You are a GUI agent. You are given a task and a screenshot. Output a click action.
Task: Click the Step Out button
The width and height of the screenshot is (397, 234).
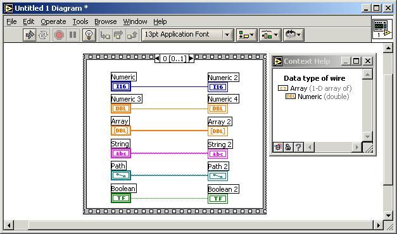pos(132,35)
